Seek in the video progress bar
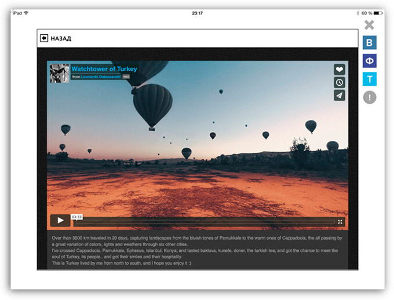The width and height of the screenshot is (394, 300). (205, 222)
